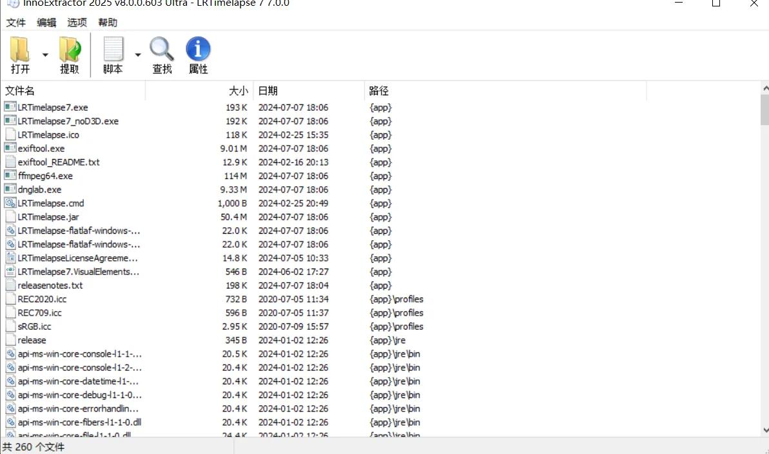The width and height of the screenshot is (769, 454).
Task: Expand the dropdown arrow next to 打开
Action: tap(45, 55)
